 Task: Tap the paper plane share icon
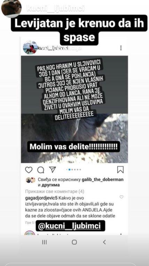53,170
